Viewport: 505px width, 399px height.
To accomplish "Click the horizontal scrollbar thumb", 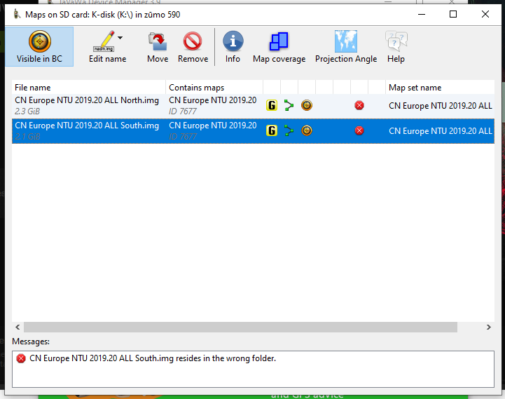I will pyautogui.click(x=240, y=327).
